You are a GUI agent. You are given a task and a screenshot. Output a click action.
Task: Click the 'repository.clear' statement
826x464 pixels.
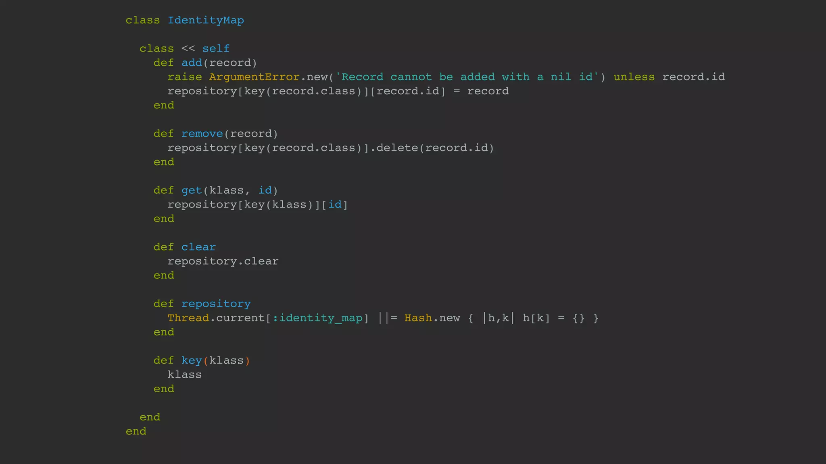(x=223, y=261)
